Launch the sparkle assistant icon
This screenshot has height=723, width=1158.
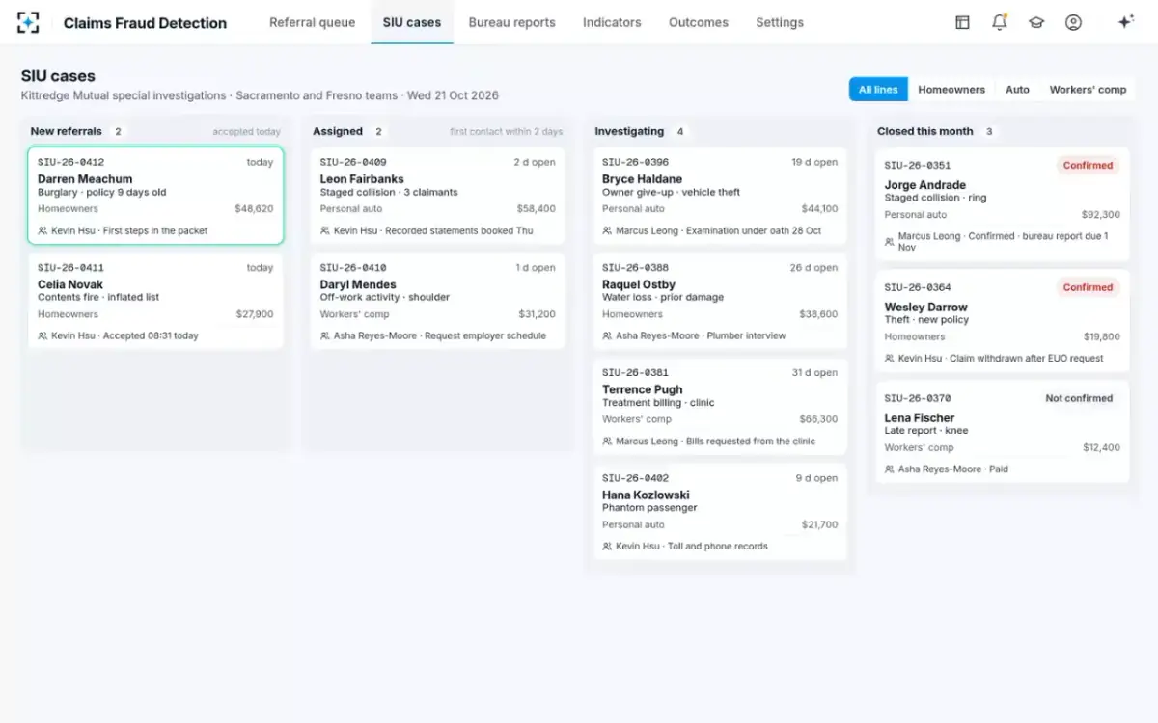(x=1125, y=22)
